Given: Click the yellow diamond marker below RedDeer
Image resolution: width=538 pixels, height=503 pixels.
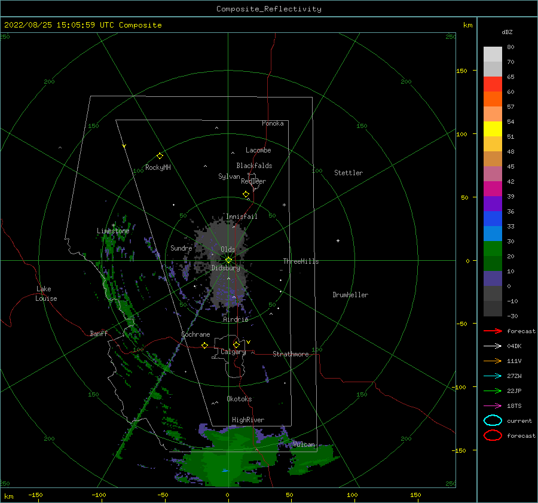Looking at the screenshot, I should click(246, 194).
